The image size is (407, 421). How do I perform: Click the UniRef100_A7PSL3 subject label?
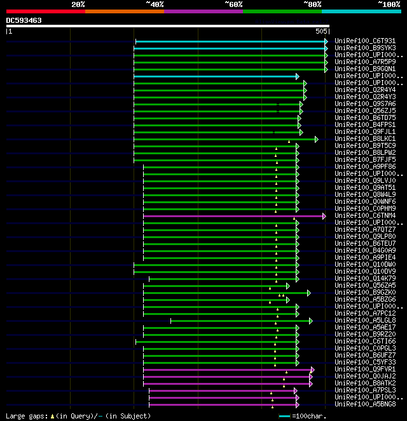coord(365,390)
